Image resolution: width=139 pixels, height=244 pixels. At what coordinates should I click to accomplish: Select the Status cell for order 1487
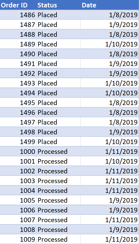[x=59, y=25]
